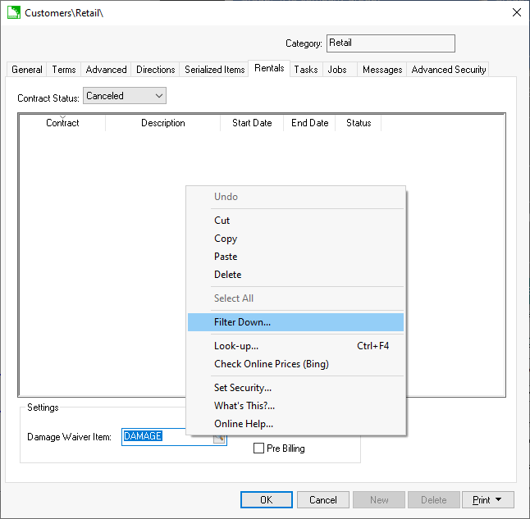The image size is (530, 519).
Task: Click the Cancel button
Action: coord(322,499)
